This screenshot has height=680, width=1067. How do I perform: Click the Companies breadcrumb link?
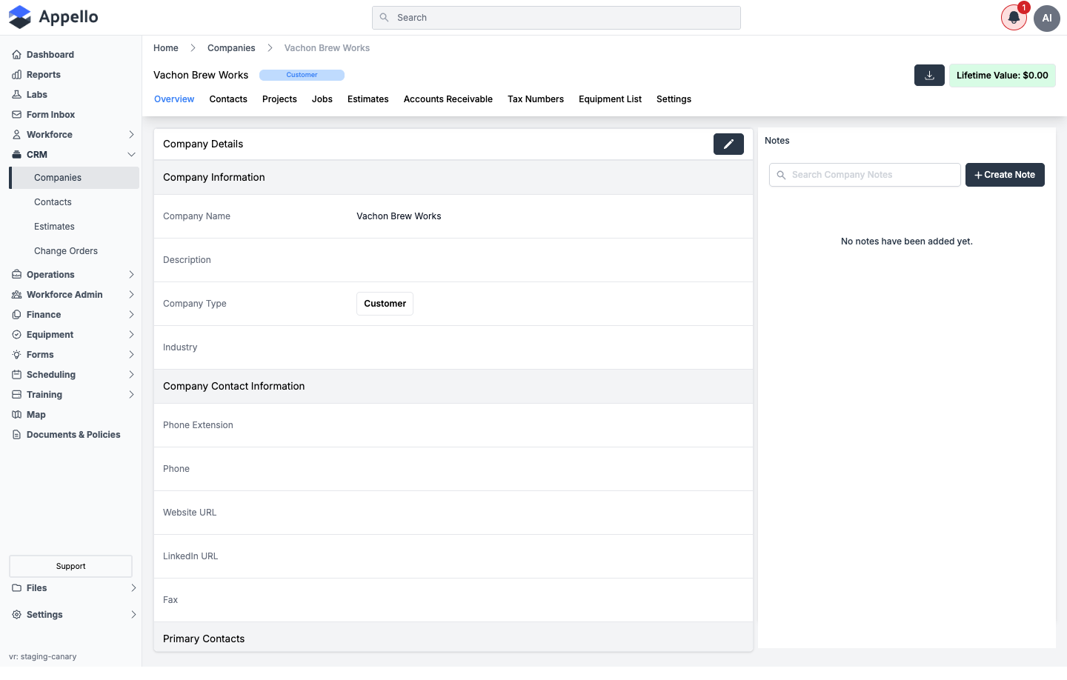tap(231, 48)
